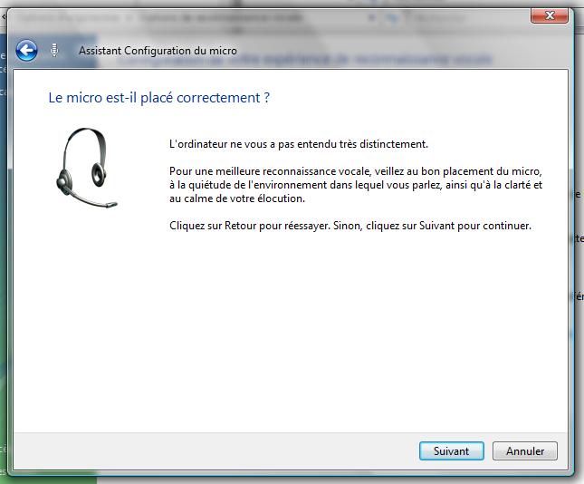This screenshot has height=484, width=584.
Task: Click the empty white area below the text
Action: point(290,344)
